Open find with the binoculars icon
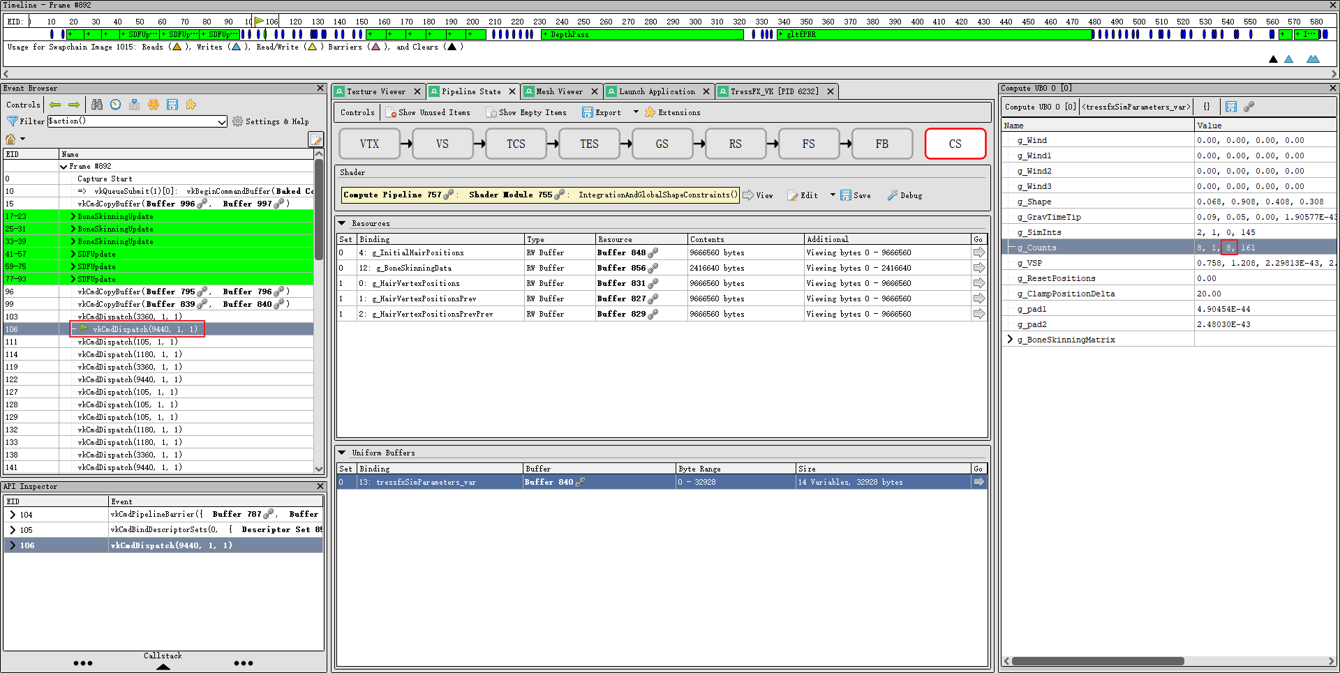This screenshot has width=1340, height=673. point(97,105)
